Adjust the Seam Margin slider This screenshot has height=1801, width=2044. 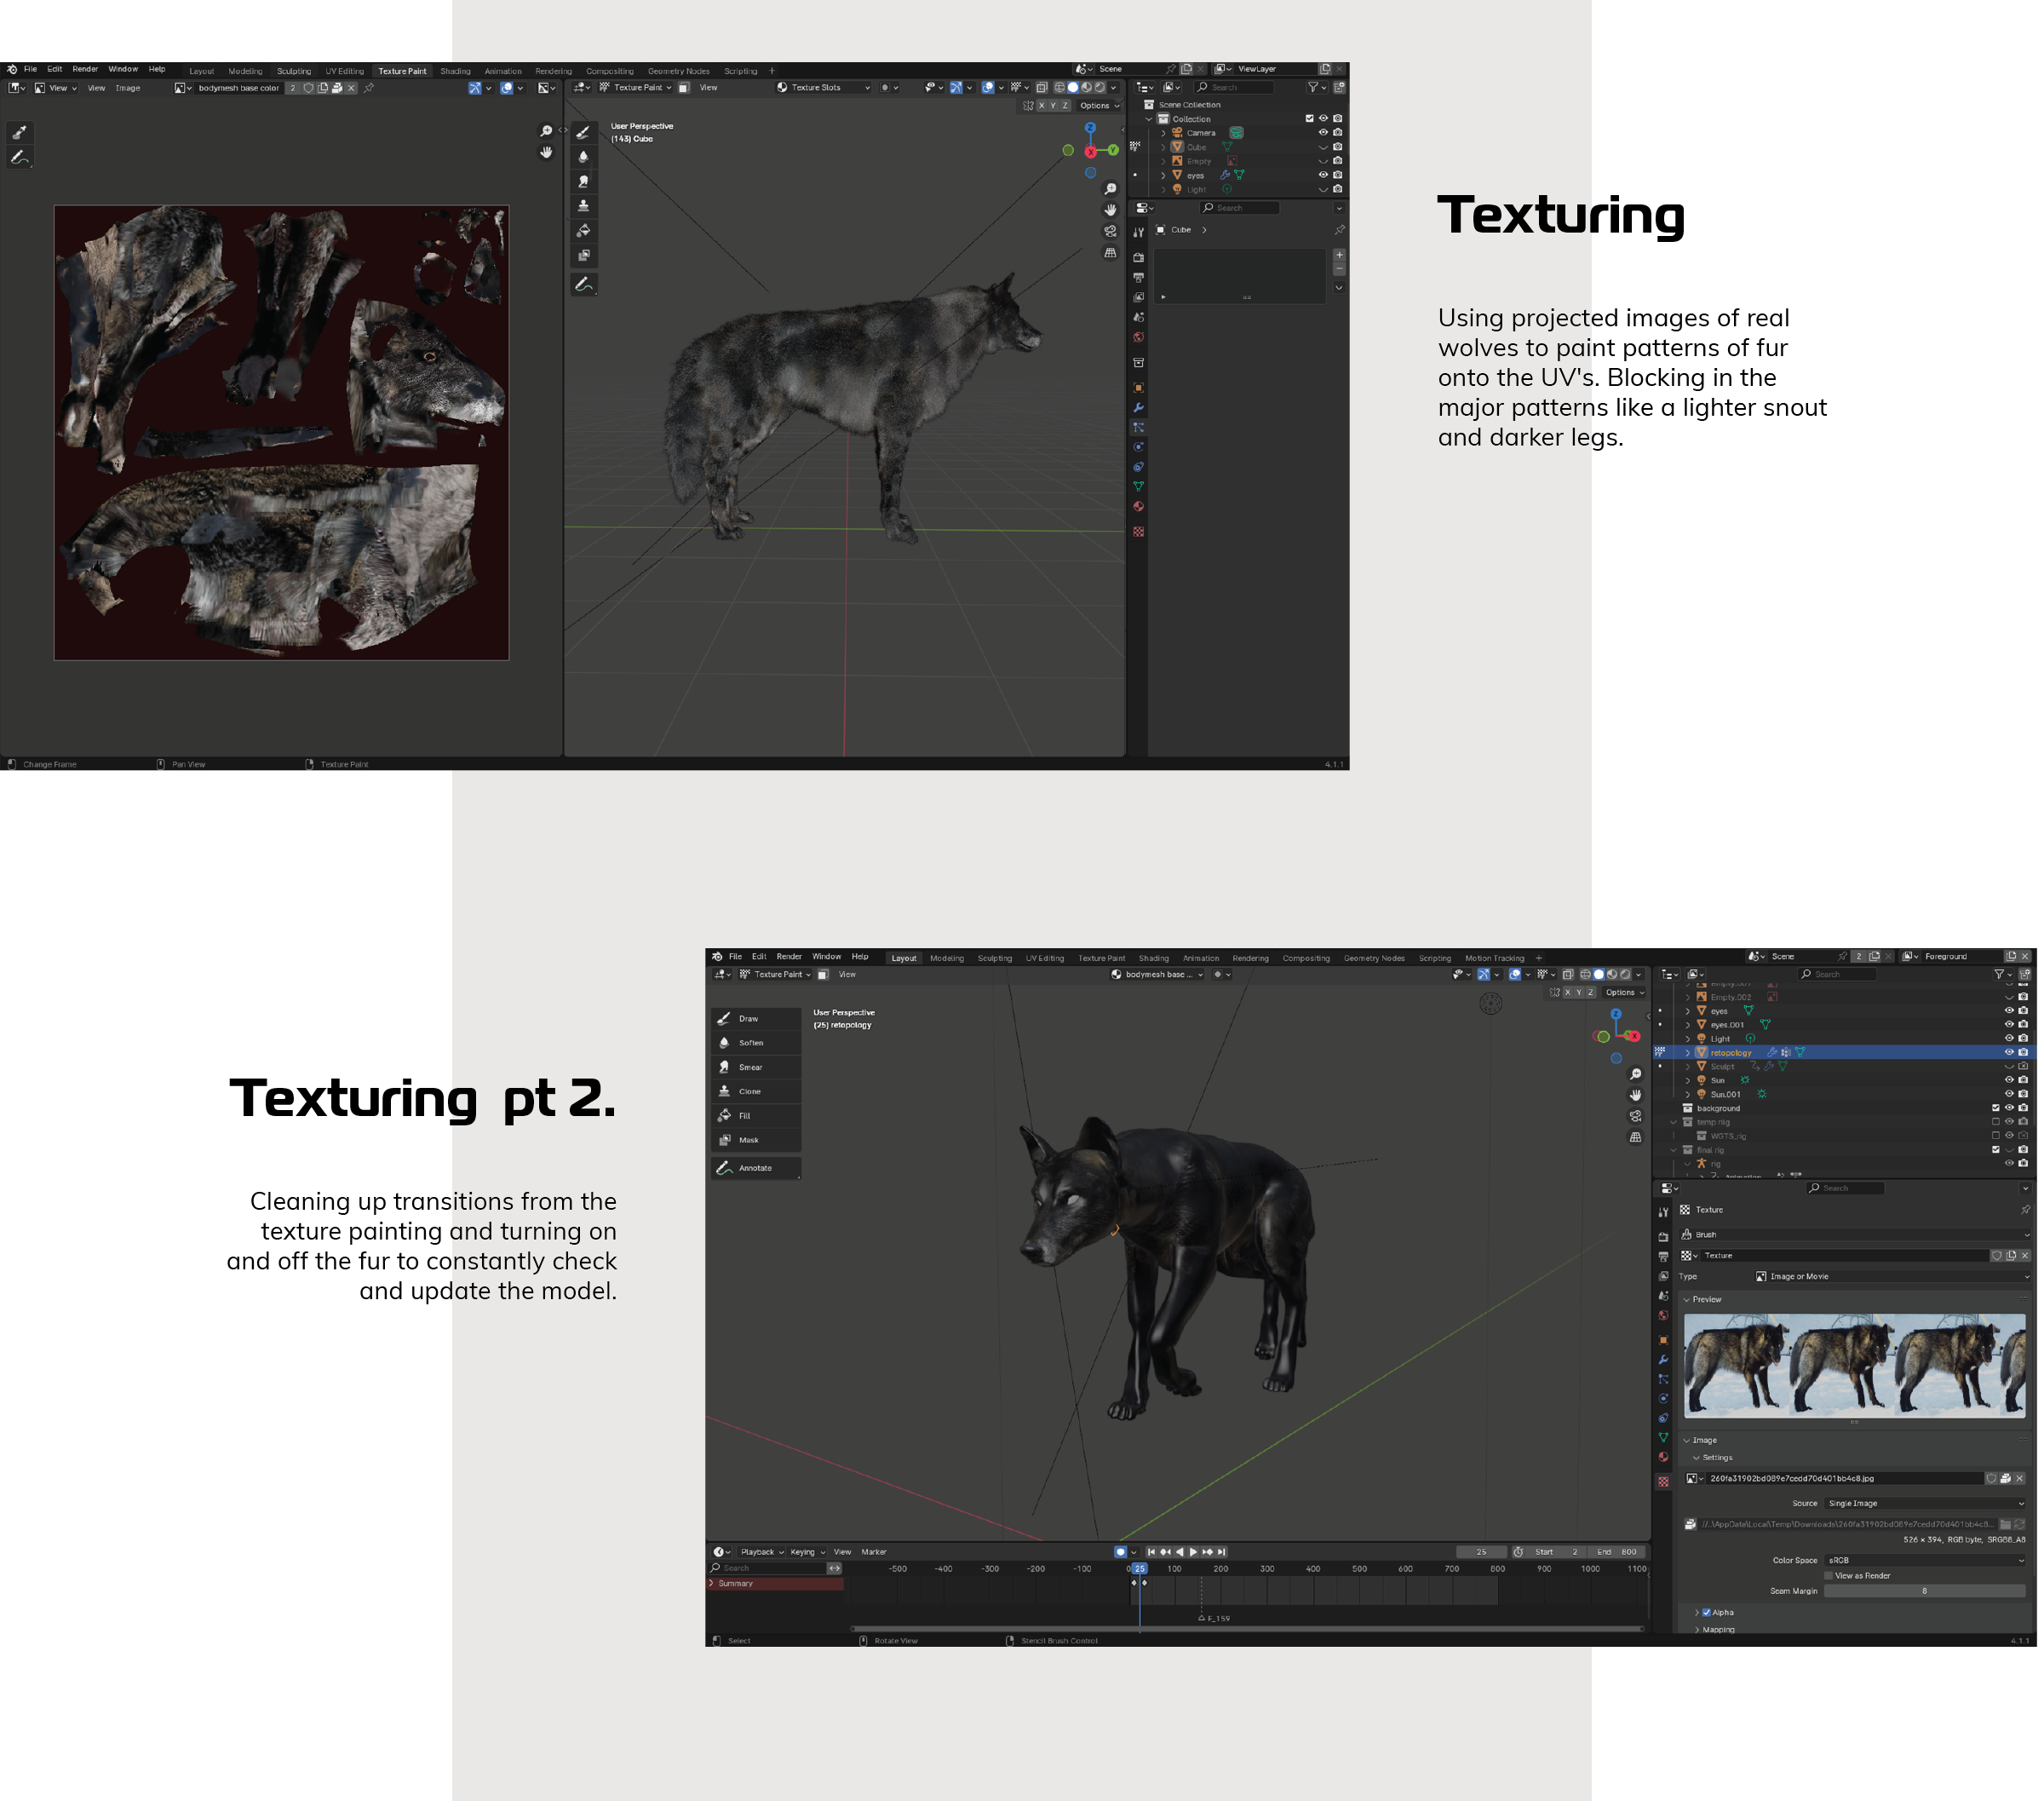(x=1923, y=1591)
